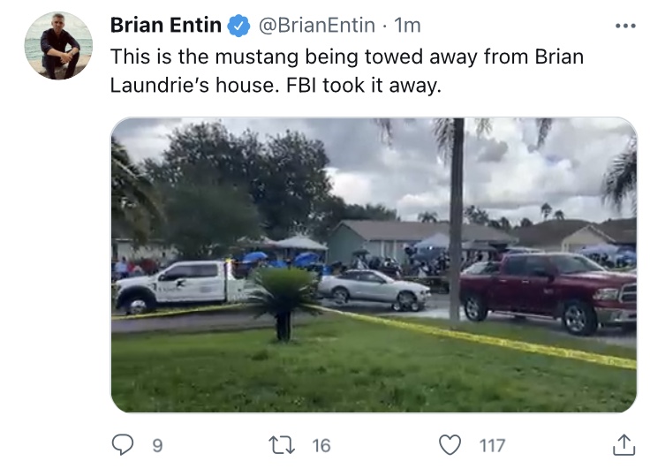Click the palm tree trunk in video
This screenshot has width=650, height=469.
(x=456, y=218)
